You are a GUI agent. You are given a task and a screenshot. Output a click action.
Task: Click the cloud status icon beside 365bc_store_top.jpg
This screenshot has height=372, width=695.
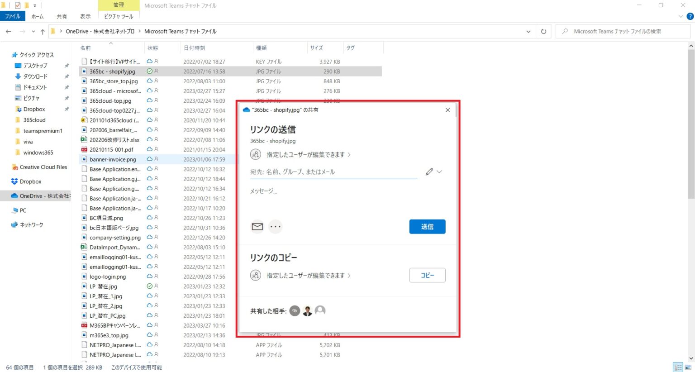coord(149,81)
